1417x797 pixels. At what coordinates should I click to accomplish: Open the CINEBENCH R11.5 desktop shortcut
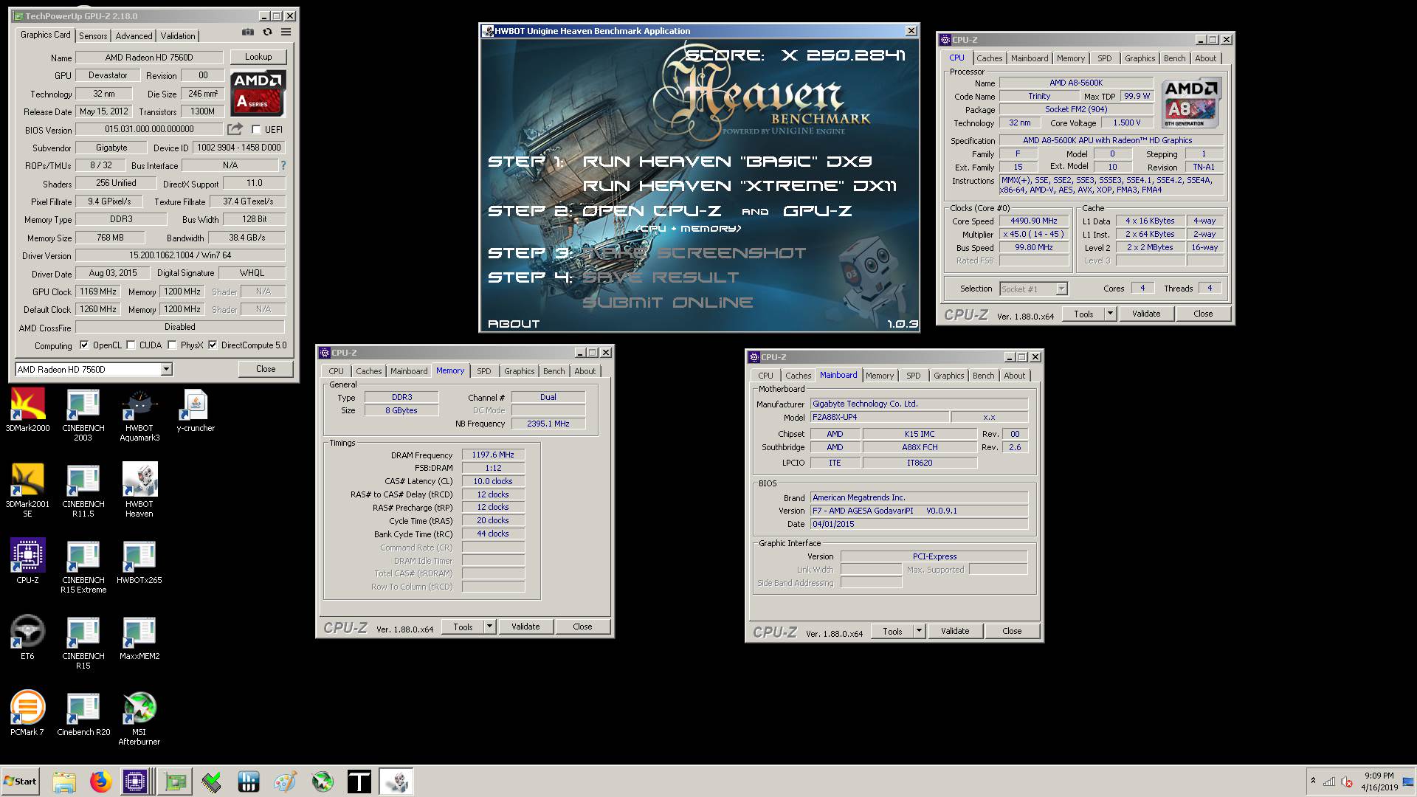pyautogui.click(x=83, y=491)
